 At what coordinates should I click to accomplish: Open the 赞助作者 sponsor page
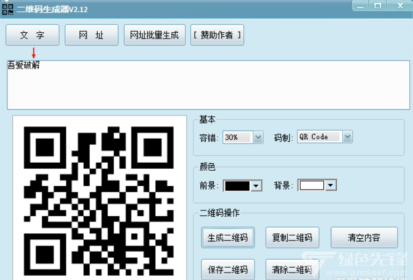(x=217, y=35)
